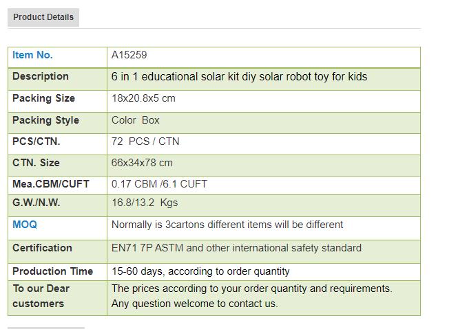Open the Product Details tab

click(43, 17)
